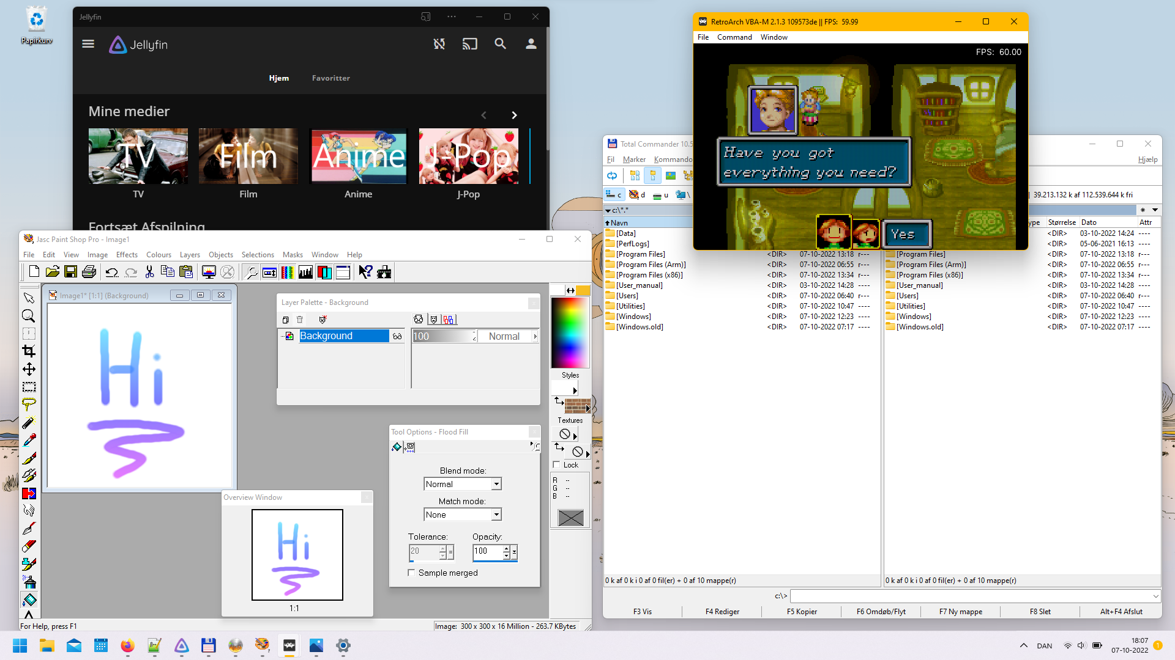Click F7 Ny mappe button

click(x=961, y=611)
